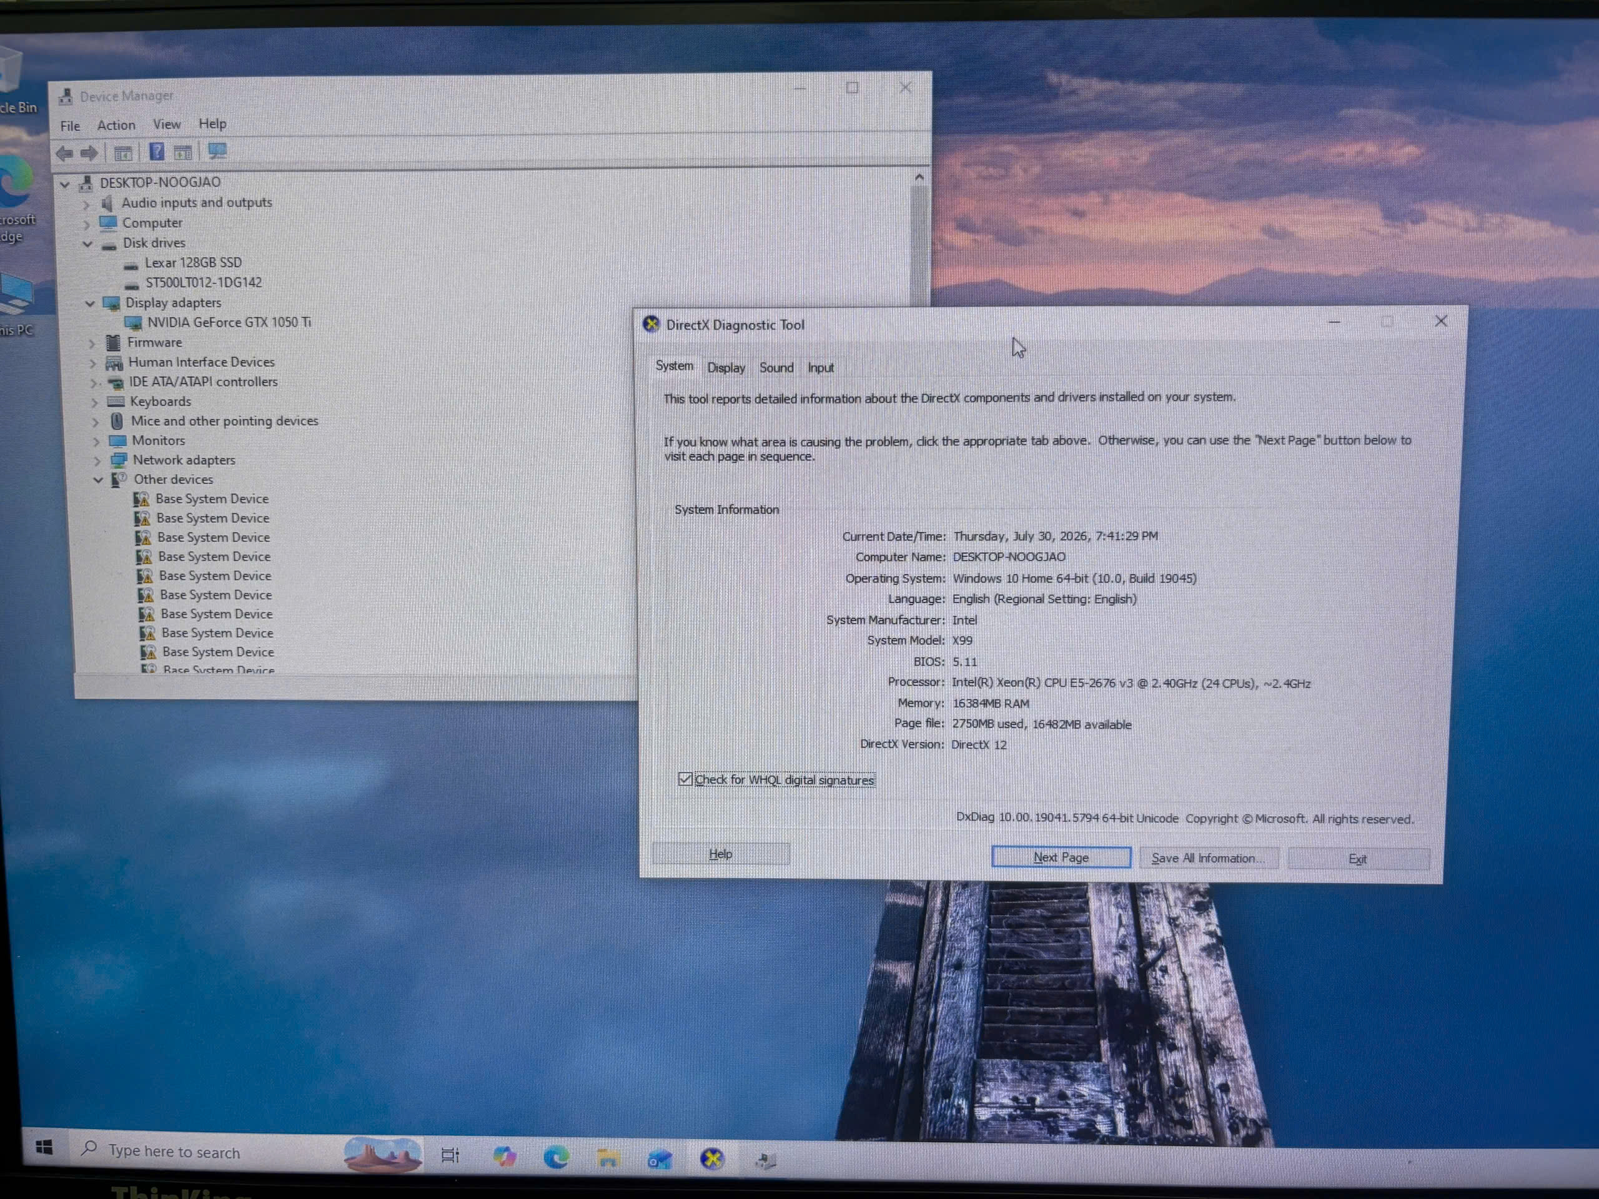Switch to Device Manager taskbar icon
This screenshot has height=1199, width=1599.
(x=766, y=1161)
